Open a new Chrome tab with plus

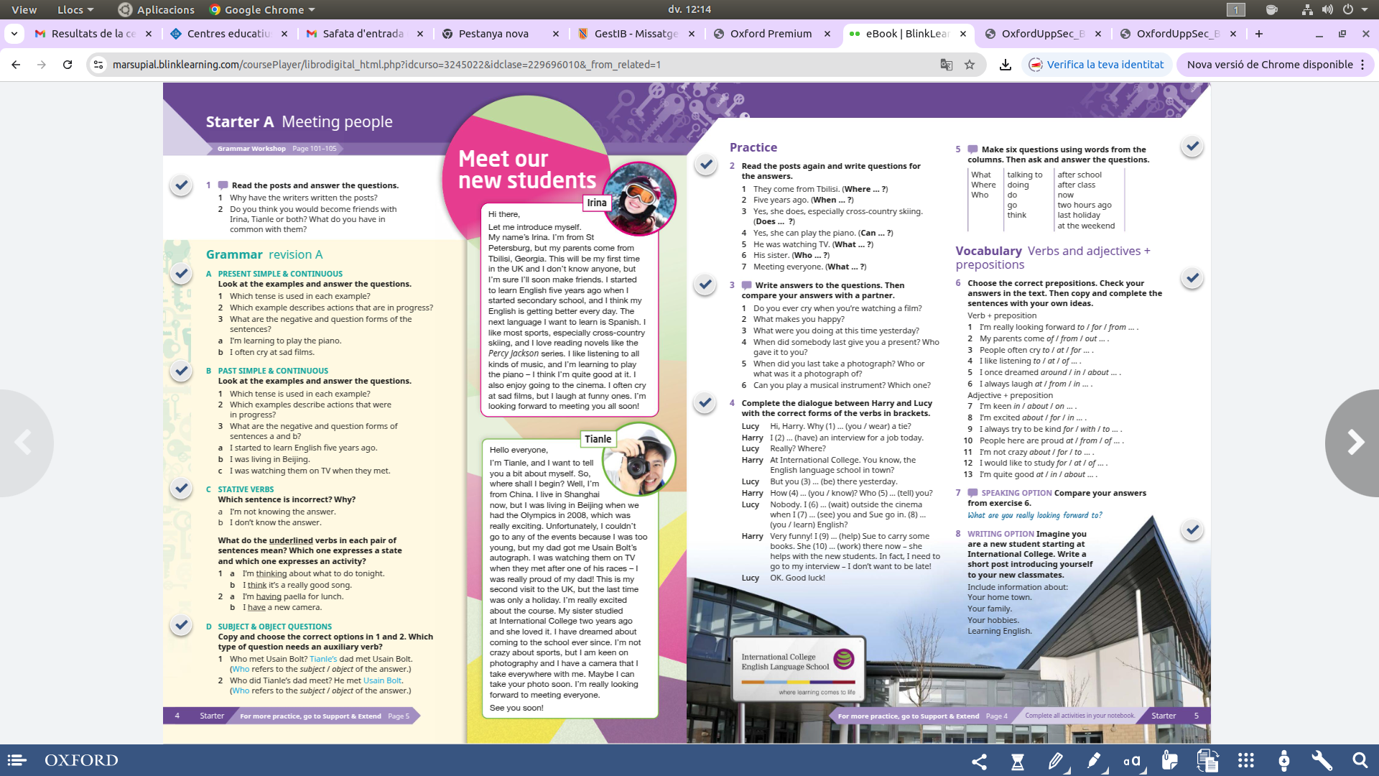click(x=1258, y=34)
